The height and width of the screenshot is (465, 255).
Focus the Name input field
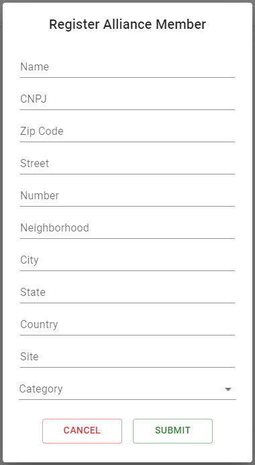127,67
